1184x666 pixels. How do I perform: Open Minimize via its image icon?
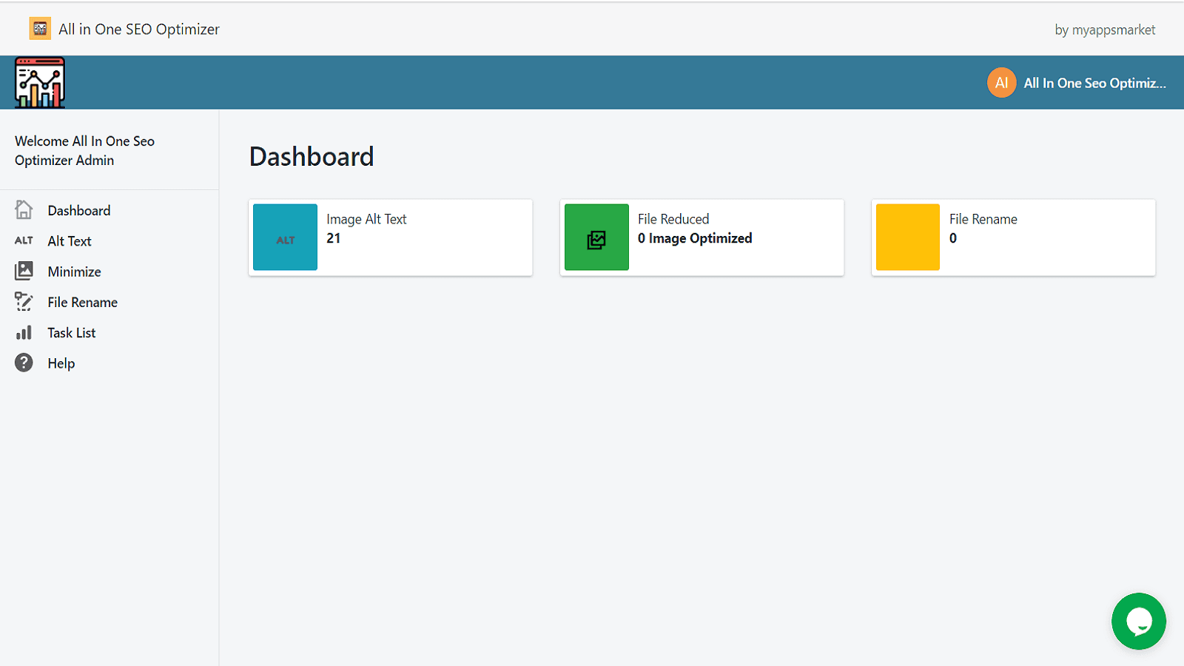23,271
